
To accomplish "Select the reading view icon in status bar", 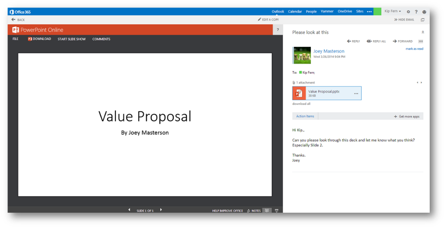I will (266, 211).
